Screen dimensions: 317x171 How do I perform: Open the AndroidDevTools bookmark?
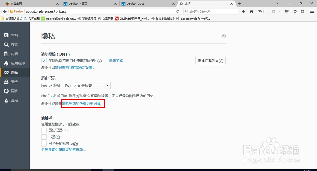tap(59, 19)
